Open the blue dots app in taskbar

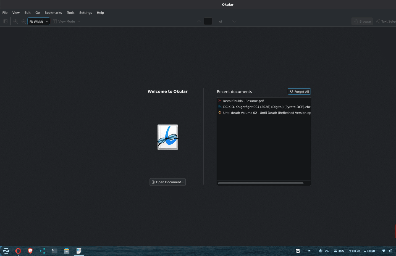pos(42,251)
